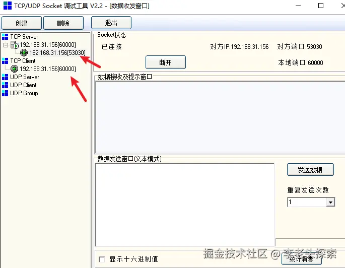This screenshot has height=268, width=345.
Task: Maximize the Socket tool window
Action: click(321, 6)
